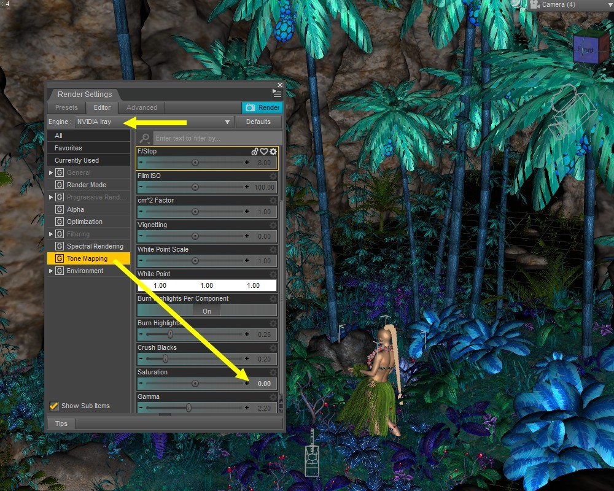Open the Tips tab at the bottom
Viewport: 614px width, 491px height.
point(61,423)
